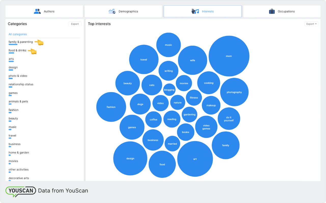This screenshot has width=326, height=203.
Task: Open the Demographics tab
Action: click(x=123, y=11)
